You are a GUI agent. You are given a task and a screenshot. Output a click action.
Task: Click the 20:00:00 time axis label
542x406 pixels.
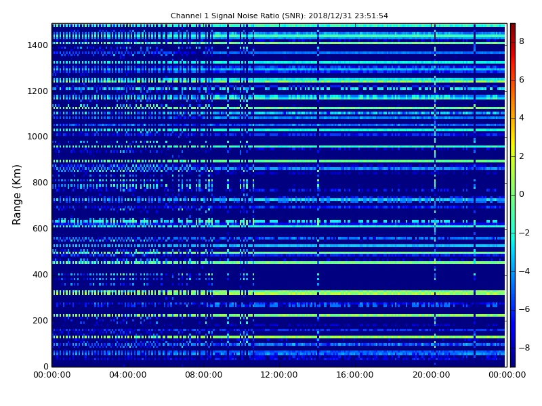point(432,375)
